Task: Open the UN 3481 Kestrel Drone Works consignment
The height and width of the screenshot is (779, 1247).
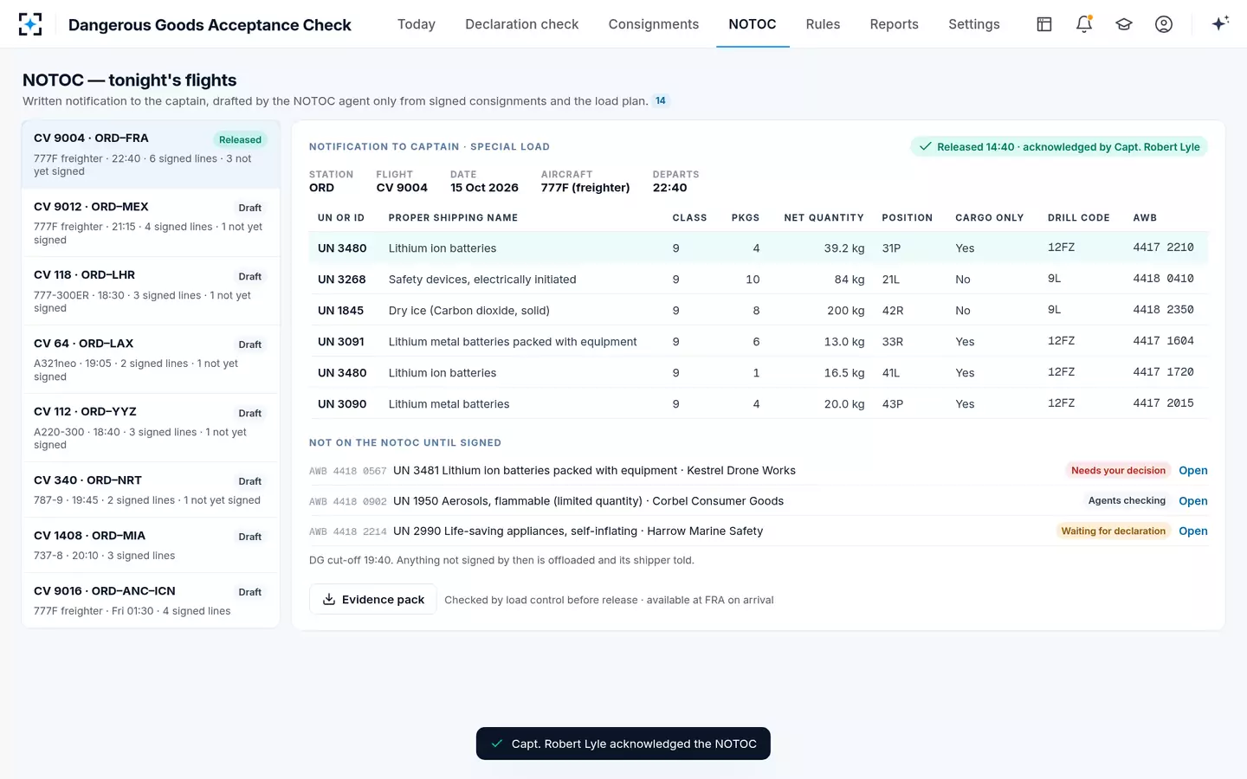Action: point(1192,470)
